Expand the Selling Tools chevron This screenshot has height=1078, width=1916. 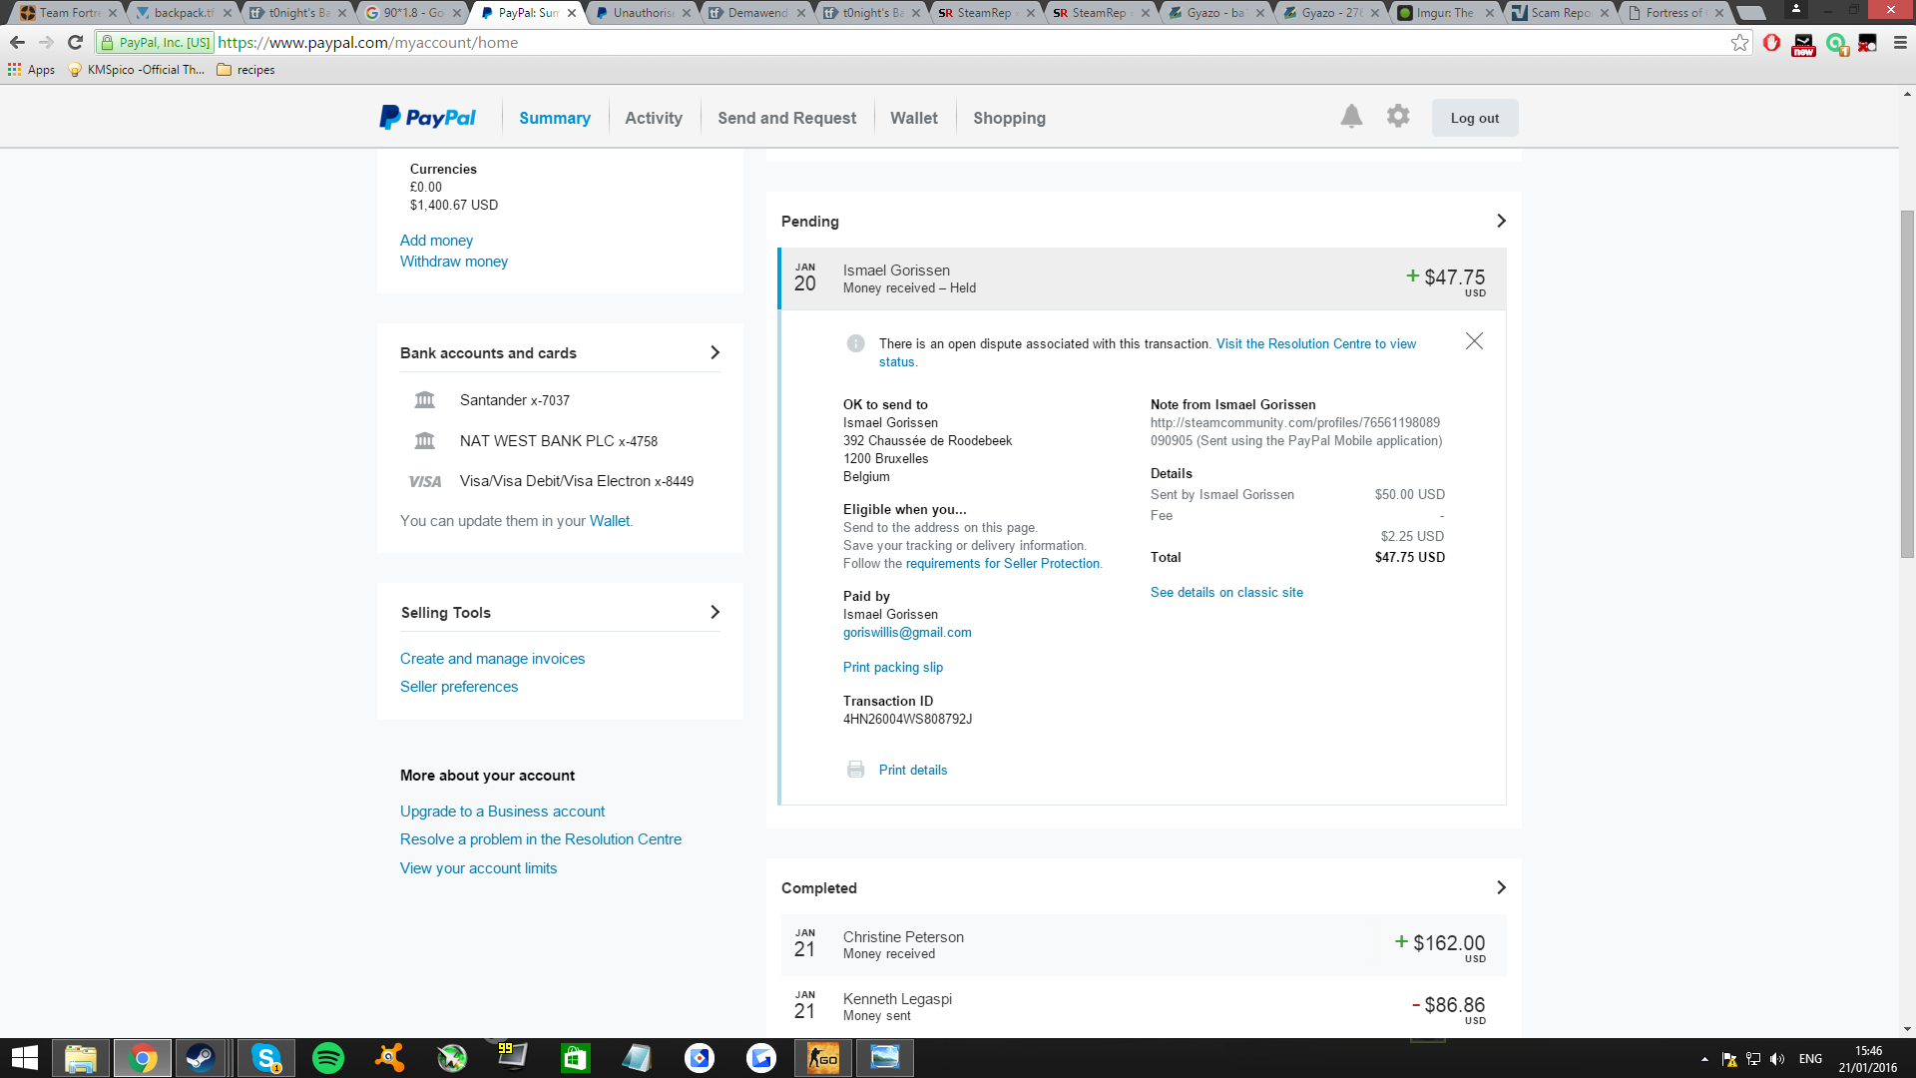click(x=715, y=612)
